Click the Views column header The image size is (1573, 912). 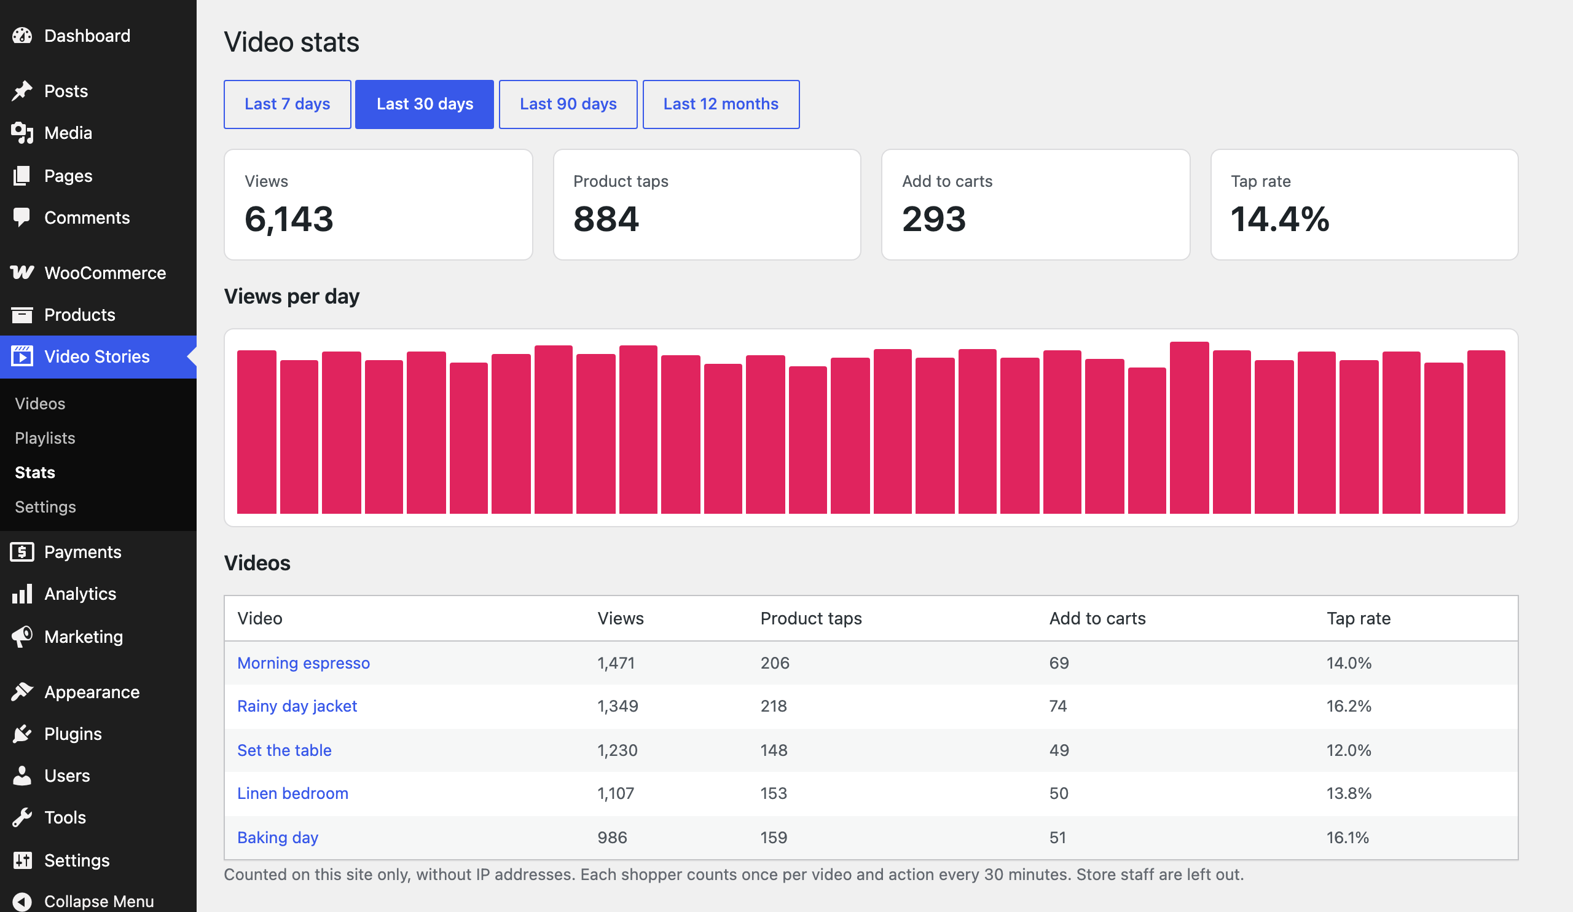pos(621,618)
